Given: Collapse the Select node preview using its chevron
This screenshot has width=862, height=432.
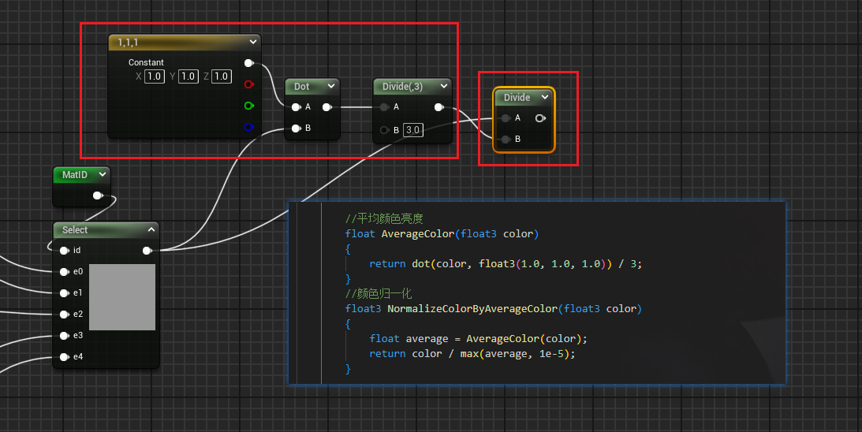Looking at the screenshot, I should pos(151,229).
